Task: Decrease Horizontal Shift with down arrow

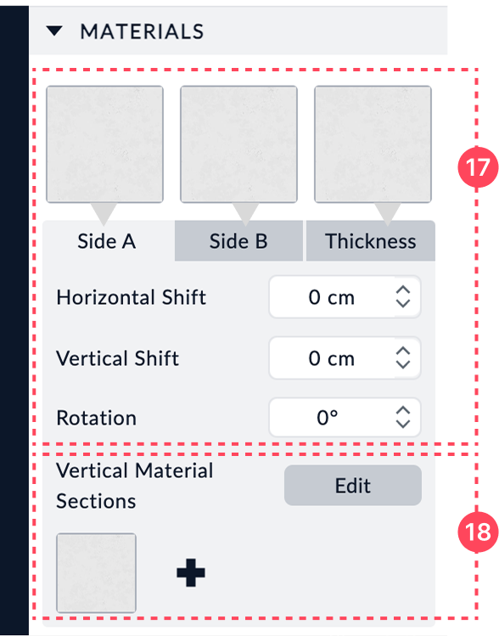Action: 403,303
